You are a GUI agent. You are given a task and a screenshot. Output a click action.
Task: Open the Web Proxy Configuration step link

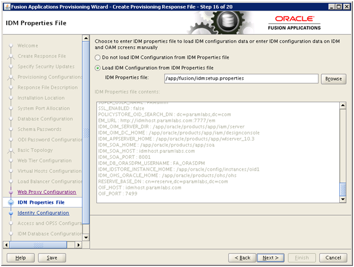[47, 192]
